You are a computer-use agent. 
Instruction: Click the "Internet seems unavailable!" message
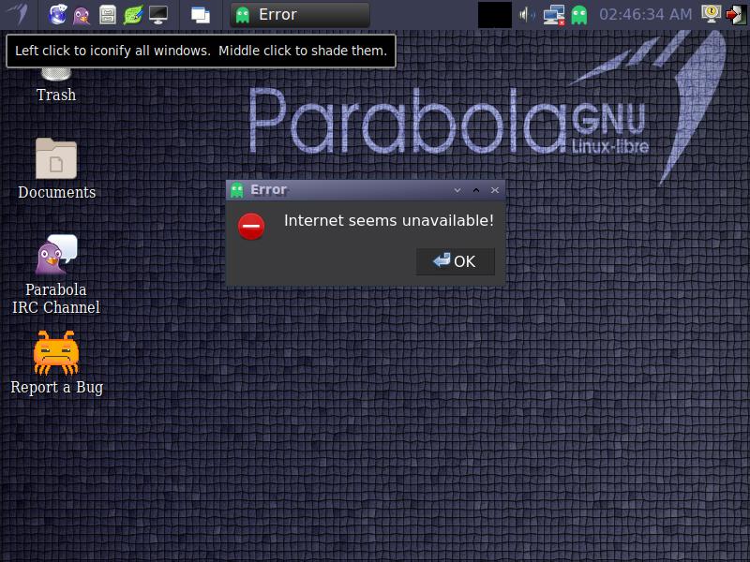(389, 221)
